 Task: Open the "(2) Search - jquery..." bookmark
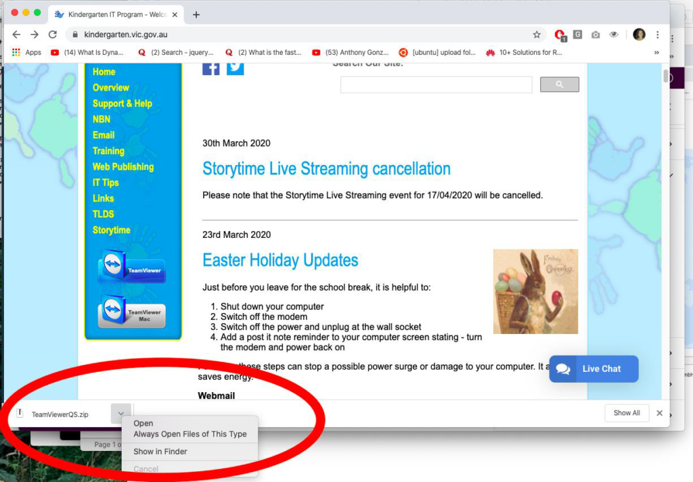click(x=176, y=52)
